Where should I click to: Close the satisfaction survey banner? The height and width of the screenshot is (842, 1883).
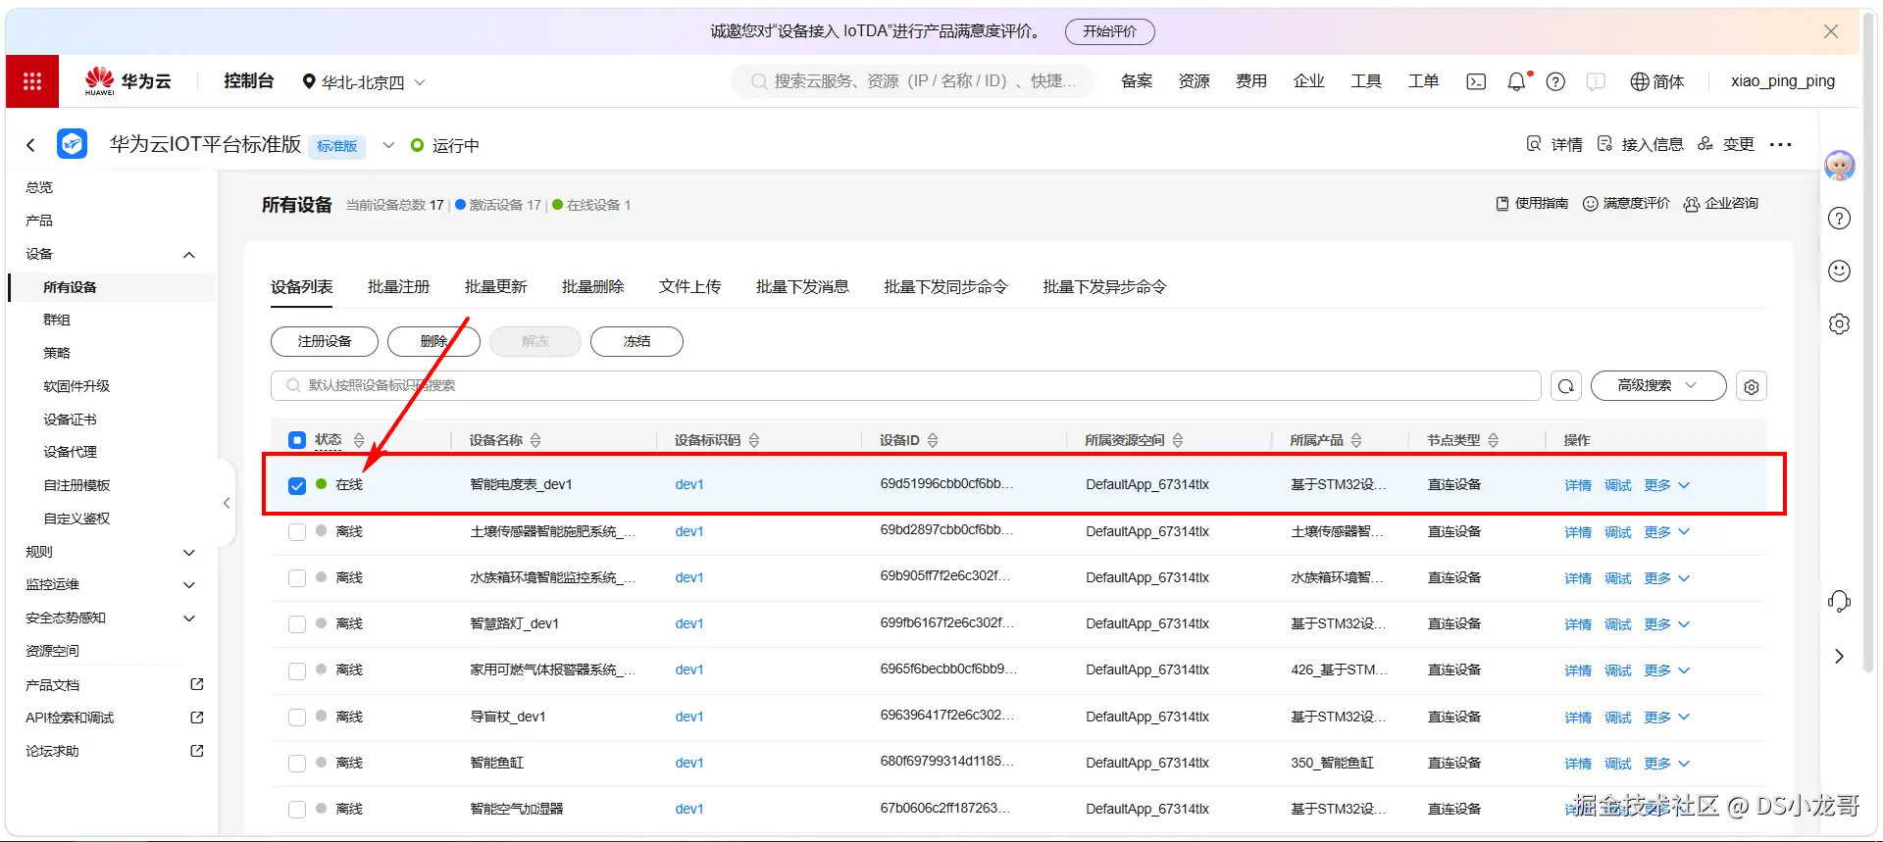[1831, 31]
